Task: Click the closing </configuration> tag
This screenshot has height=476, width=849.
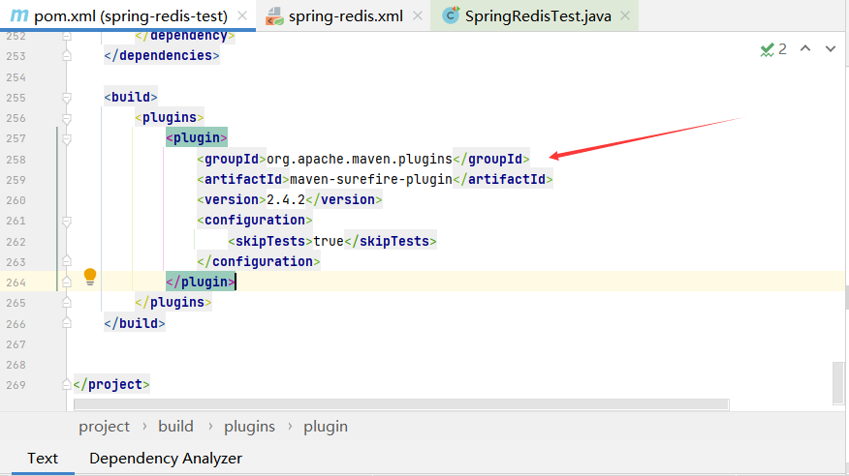Action: pyautogui.click(x=258, y=261)
